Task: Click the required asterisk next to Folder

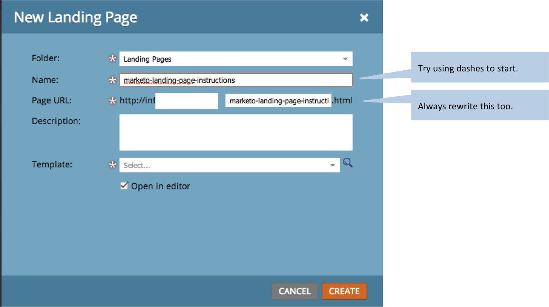Action: [113, 59]
